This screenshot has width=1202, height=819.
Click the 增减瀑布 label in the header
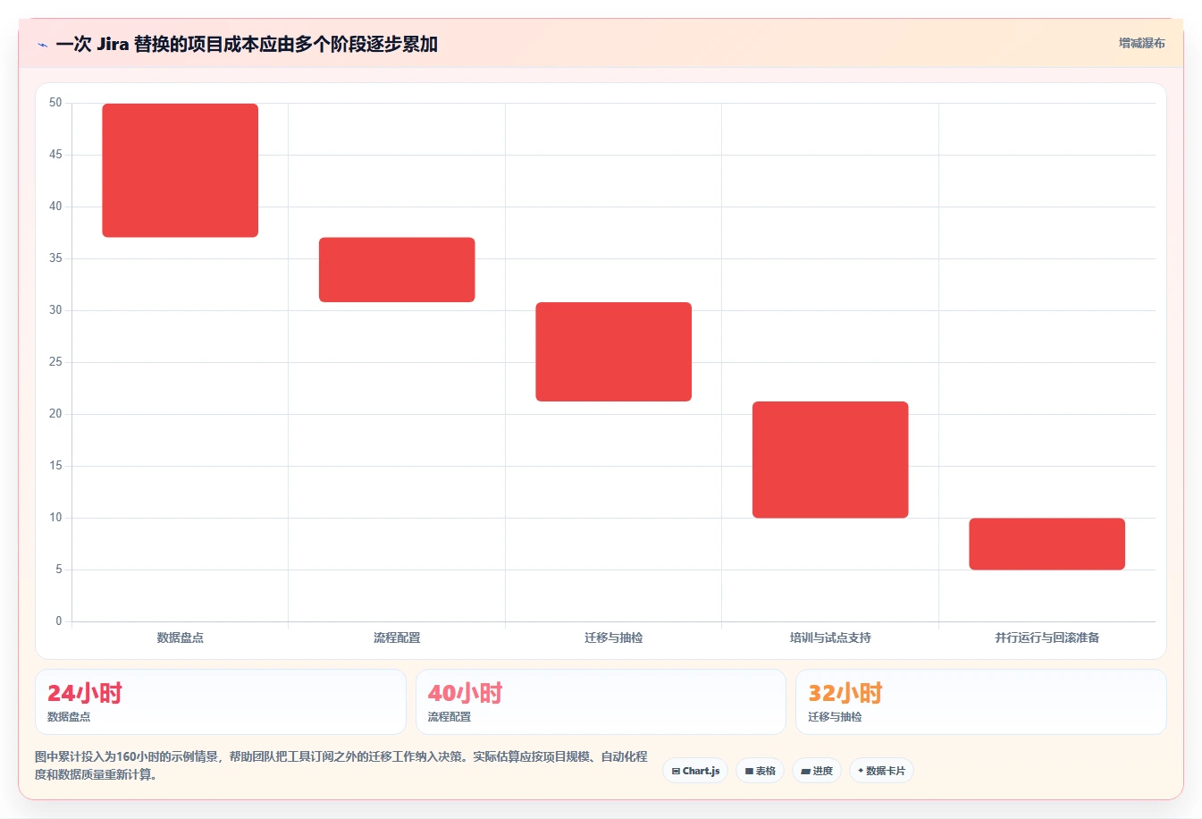(x=1141, y=43)
